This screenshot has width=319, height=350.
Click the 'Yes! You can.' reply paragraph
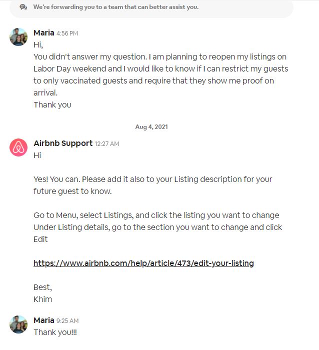152,185
